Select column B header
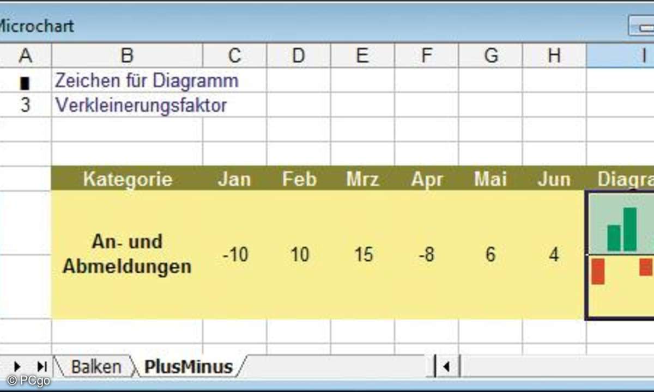The image size is (654, 392). click(x=127, y=56)
